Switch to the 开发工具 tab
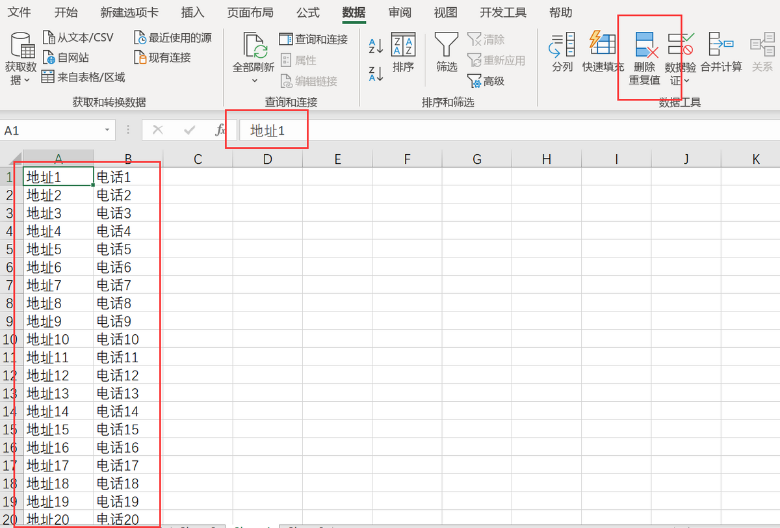This screenshot has width=780, height=528. [503, 12]
